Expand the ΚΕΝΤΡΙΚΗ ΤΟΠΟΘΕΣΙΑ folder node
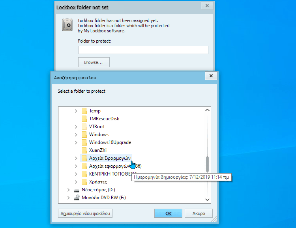Image resolution: width=296 pixels, height=228 pixels. point(76,174)
